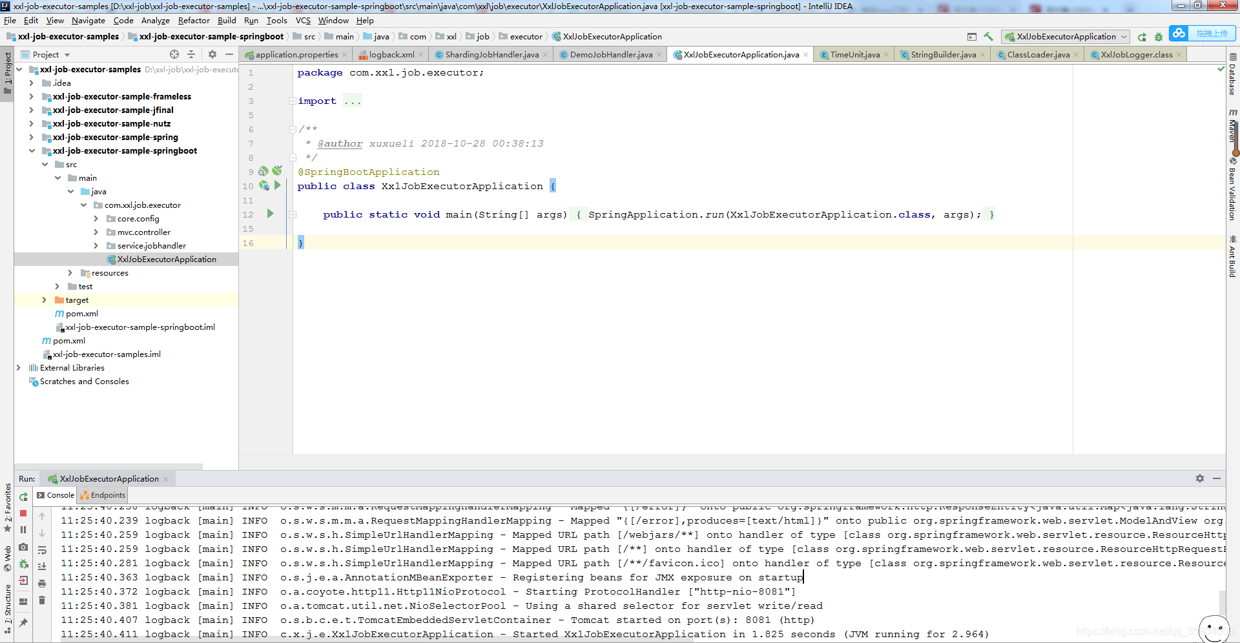1240x643 pixels.
Task: Expand xxl-job-executor-sample-nutz module
Action: (x=31, y=124)
